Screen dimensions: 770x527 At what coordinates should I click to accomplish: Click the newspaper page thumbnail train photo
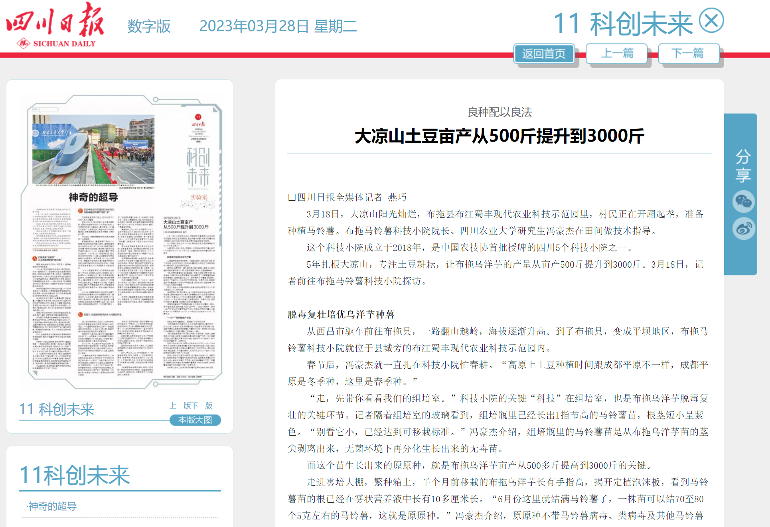point(93,149)
